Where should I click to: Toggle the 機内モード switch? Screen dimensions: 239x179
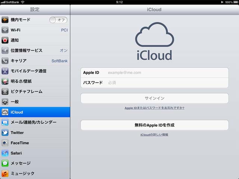58,20
